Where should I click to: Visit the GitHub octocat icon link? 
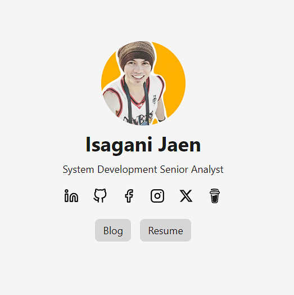coord(100,196)
